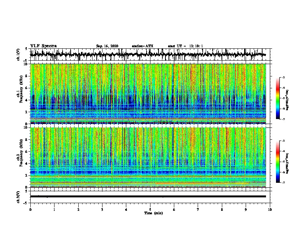Click the "Time (min)" axis label
304x235 pixels.
154,213
